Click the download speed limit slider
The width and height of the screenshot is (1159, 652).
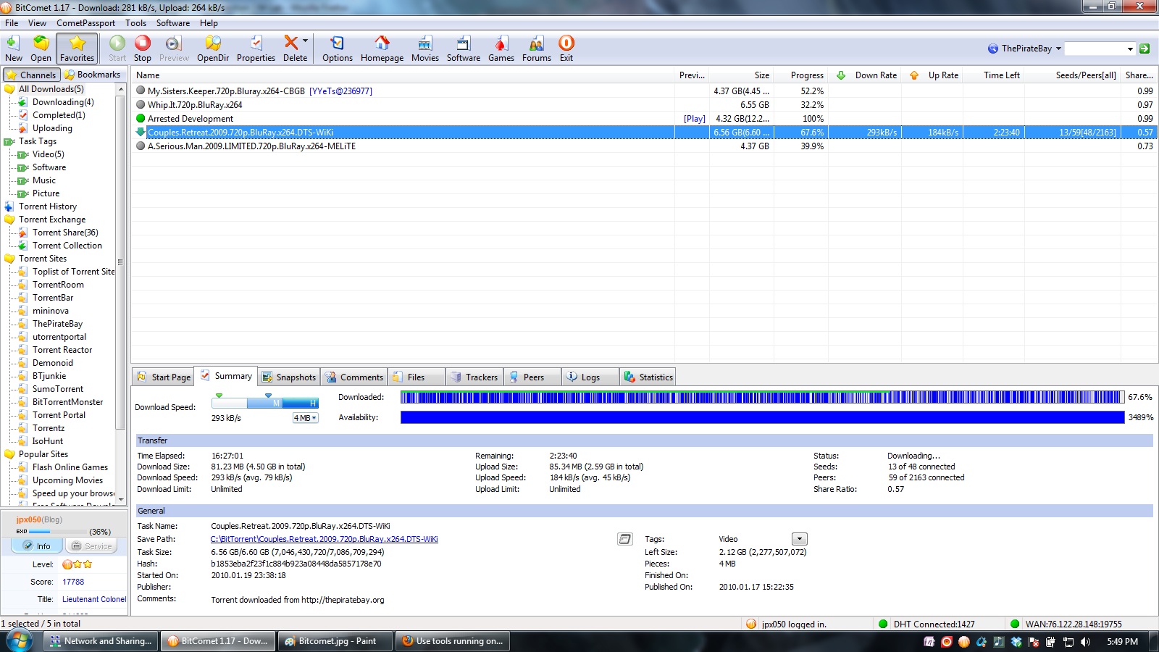264,402
